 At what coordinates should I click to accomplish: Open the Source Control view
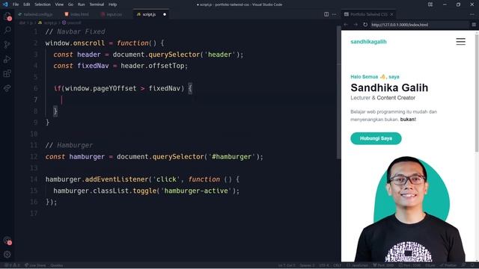click(7, 45)
